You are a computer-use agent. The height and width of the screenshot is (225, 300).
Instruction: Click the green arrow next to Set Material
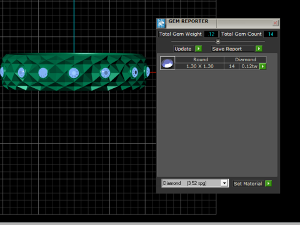(x=269, y=184)
